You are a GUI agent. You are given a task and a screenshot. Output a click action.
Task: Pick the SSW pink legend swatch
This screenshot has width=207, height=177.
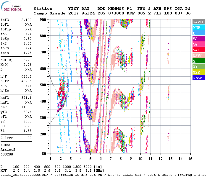click(x=198, y=55)
